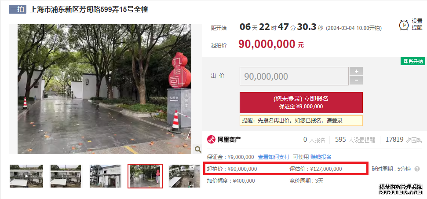Play the first video thumbnail

coord(26,176)
